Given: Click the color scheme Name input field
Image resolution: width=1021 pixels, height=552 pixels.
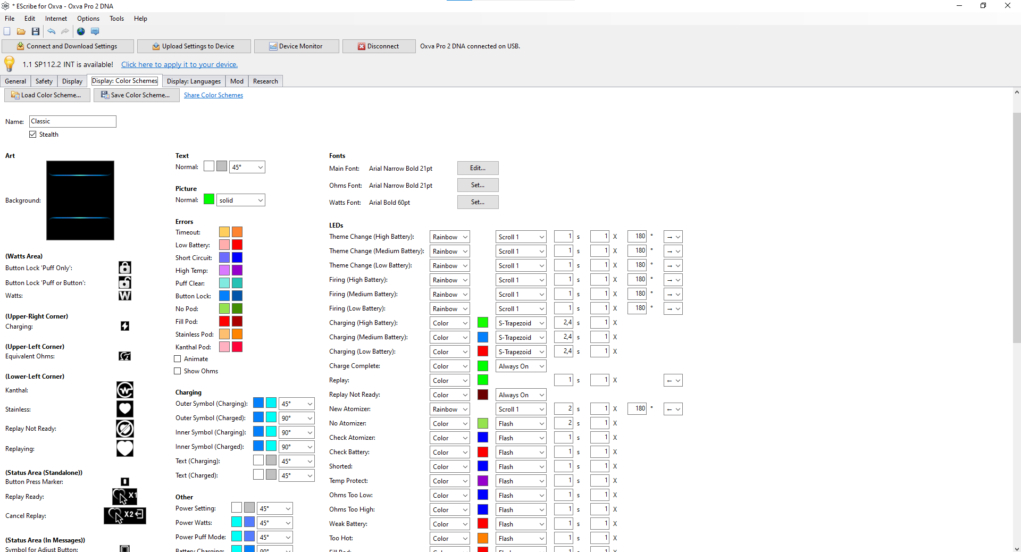Looking at the screenshot, I should point(72,121).
